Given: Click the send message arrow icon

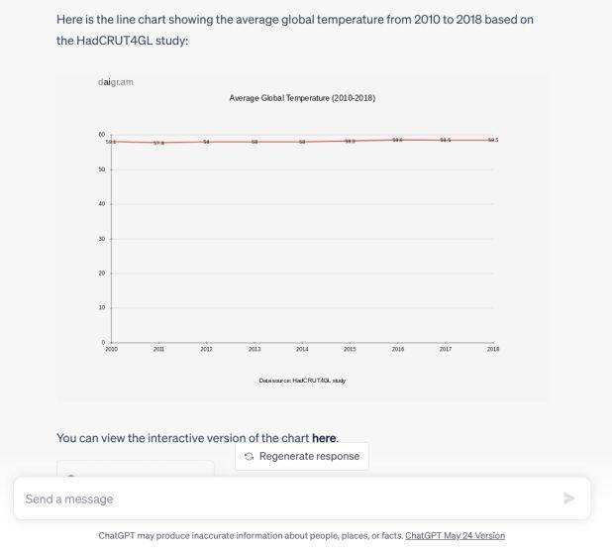Looking at the screenshot, I should (568, 499).
